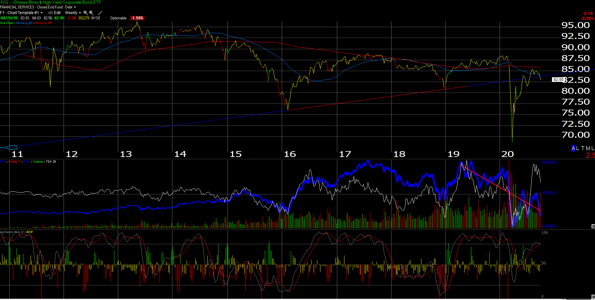This screenshot has width=595, height=300.
Task: Click the -1.34 net change value
Action: click(71, 18)
